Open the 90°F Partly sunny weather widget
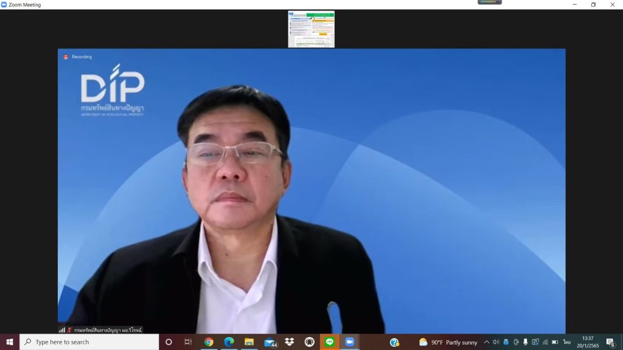Image resolution: width=623 pixels, height=350 pixels. point(448,342)
